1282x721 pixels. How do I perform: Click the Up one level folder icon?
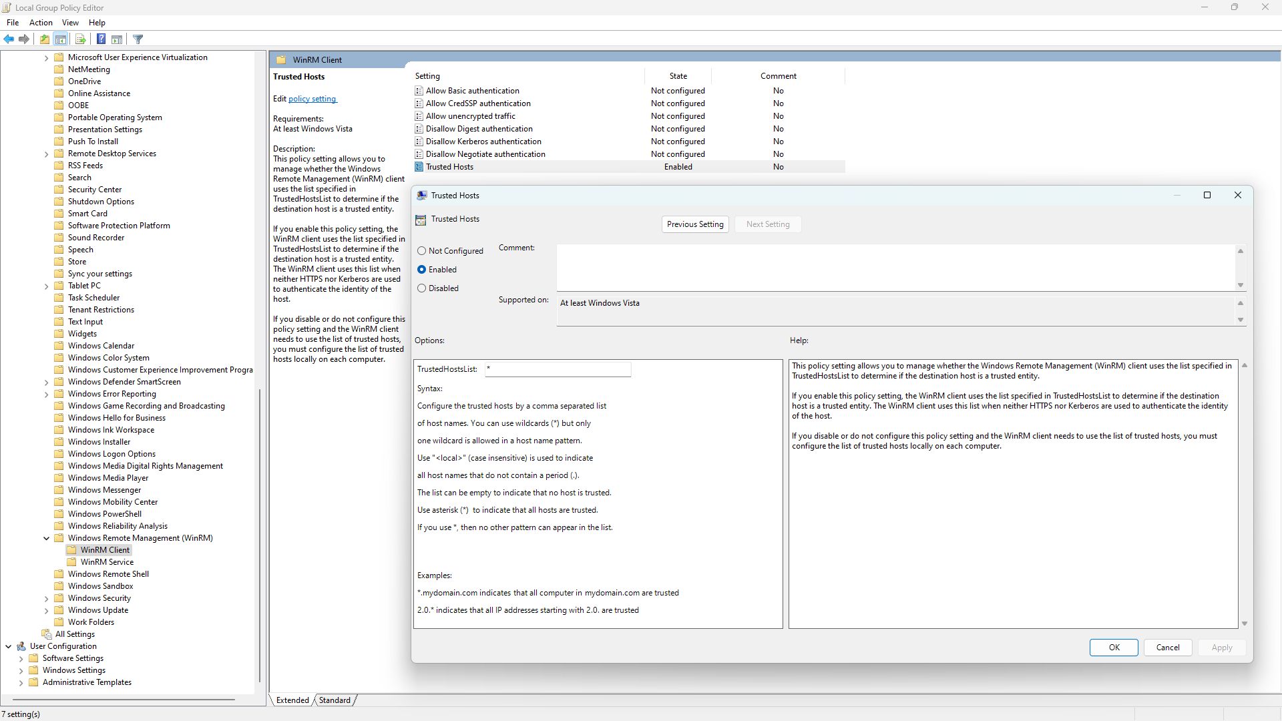(x=44, y=39)
